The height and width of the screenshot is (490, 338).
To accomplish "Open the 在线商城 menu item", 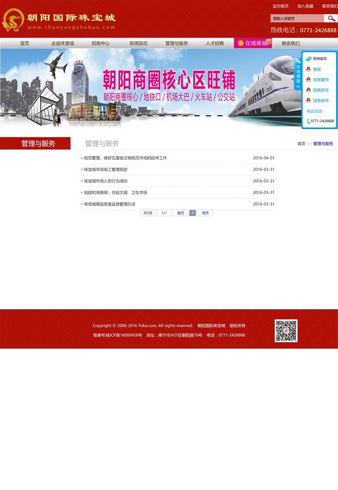I will point(253,43).
